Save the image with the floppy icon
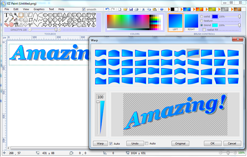 [x=131, y=9]
